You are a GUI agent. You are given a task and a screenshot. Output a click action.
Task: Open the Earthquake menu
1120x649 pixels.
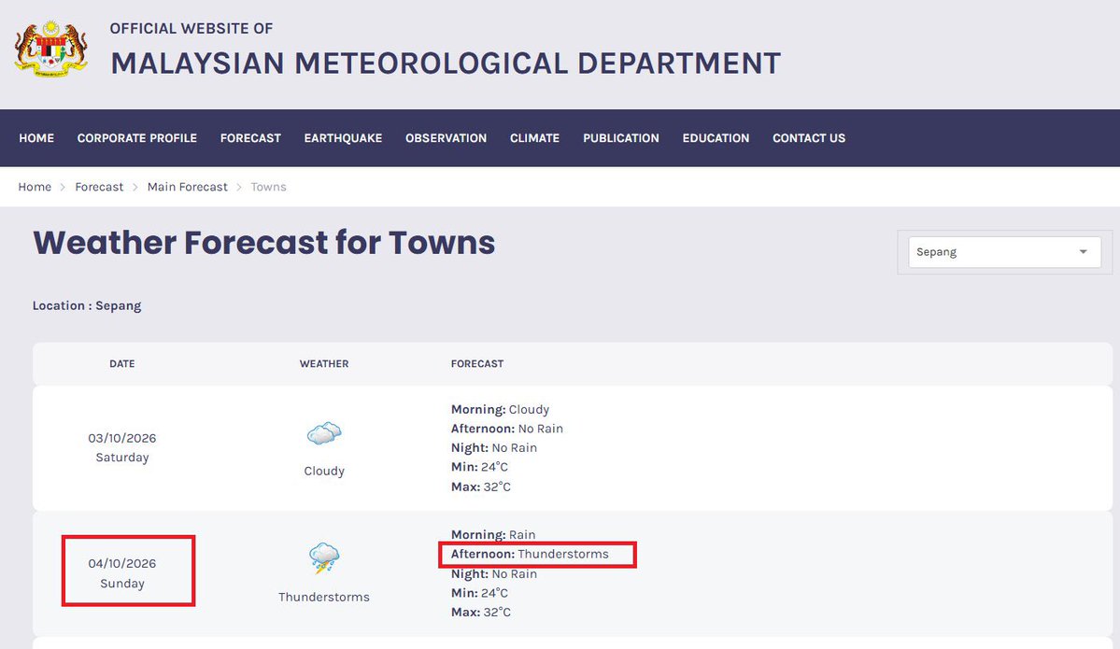(x=343, y=138)
